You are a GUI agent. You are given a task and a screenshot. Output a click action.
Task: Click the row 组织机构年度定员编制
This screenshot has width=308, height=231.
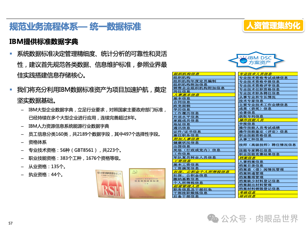[204, 81]
